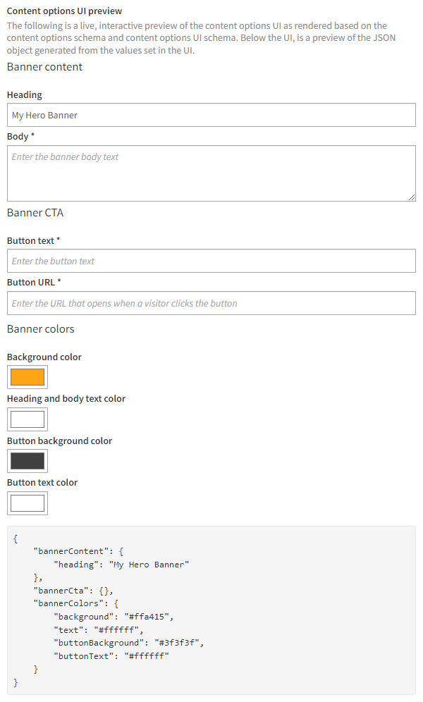
Task: Click the Button URL input field
Action: (x=211, y=303)
